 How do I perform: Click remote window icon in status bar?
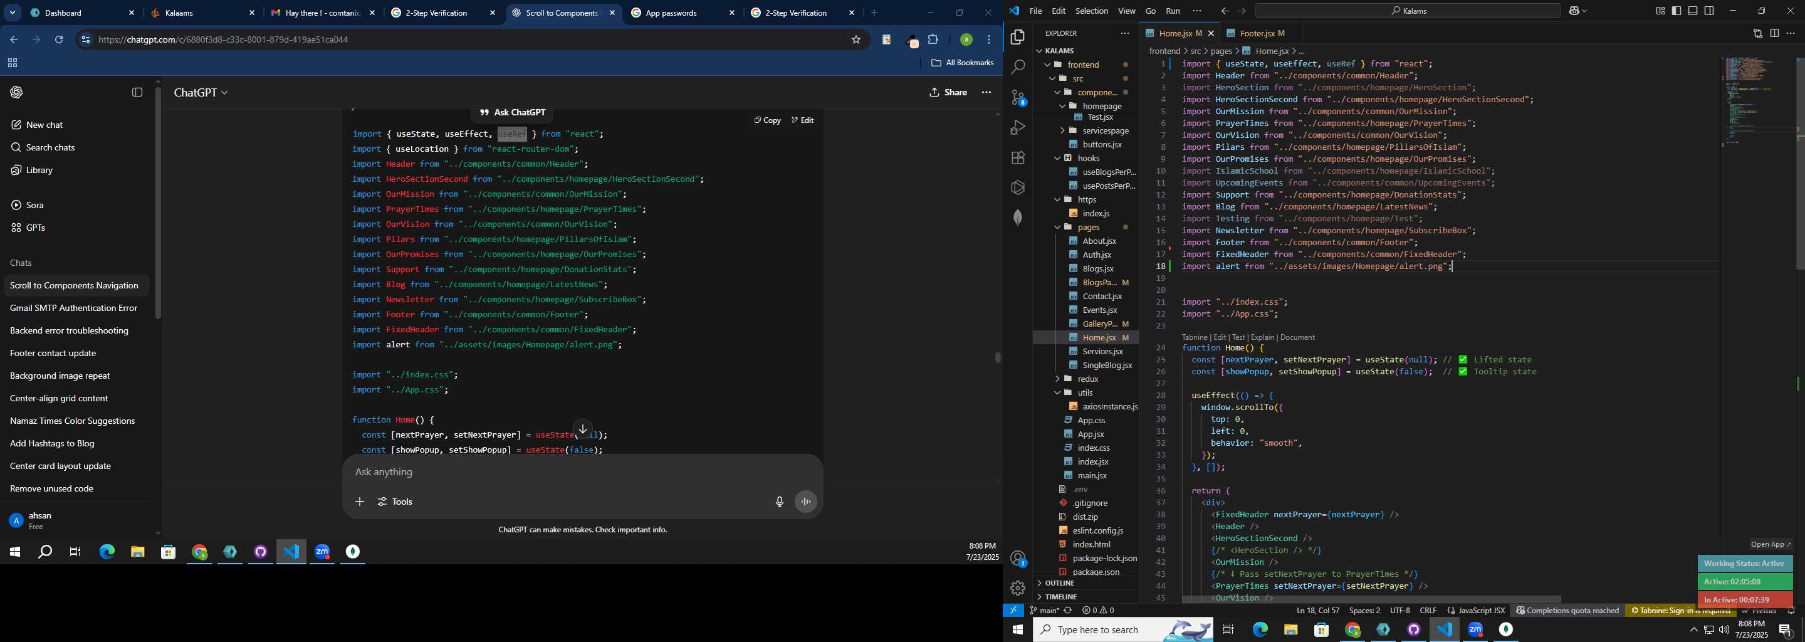(x=1013, y=611)
